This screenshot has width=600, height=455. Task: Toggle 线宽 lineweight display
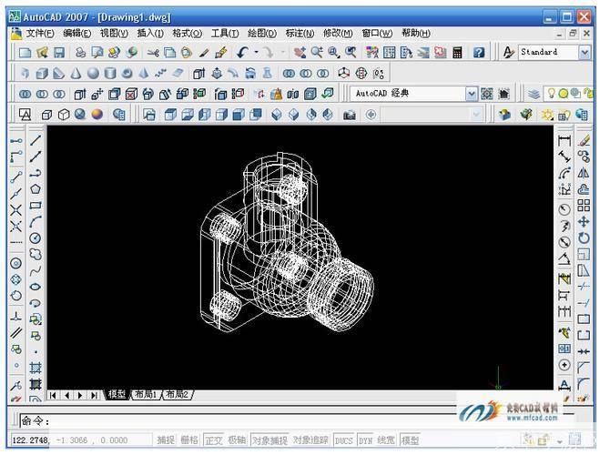coord(386,440)
